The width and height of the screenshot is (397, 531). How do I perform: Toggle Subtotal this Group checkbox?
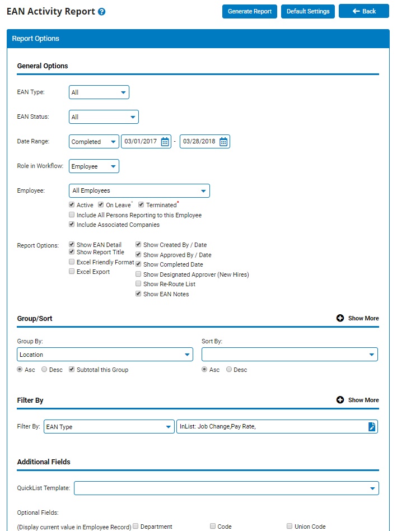pos(72,370)
